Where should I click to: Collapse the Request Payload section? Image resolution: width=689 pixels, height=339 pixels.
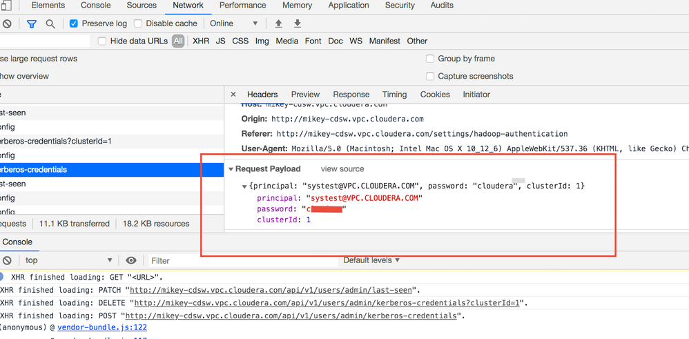(x=231, y=169)
